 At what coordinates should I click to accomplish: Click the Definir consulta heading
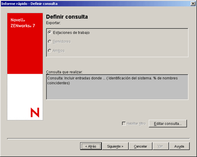67,17
